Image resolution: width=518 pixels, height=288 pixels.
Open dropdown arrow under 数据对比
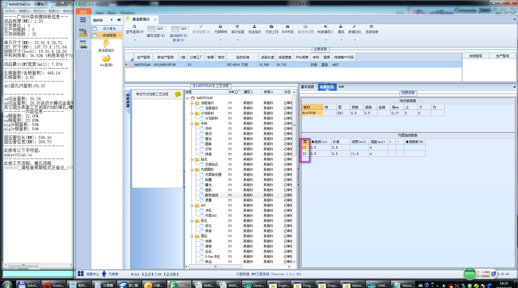click(355, 40)
